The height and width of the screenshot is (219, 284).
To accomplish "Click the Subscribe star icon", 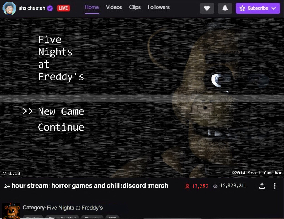I will pyautogui.click(x=242, y=8).
